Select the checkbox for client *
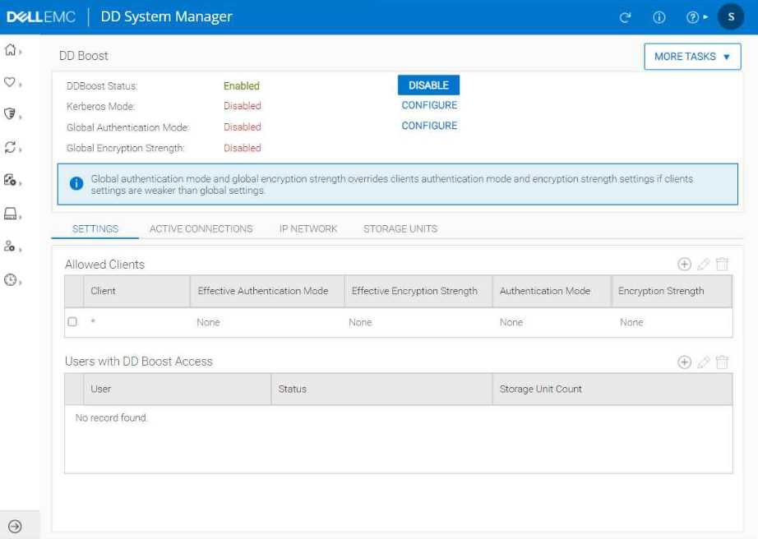Viewport: 758px width, 539px height. (x=72, y=322)
